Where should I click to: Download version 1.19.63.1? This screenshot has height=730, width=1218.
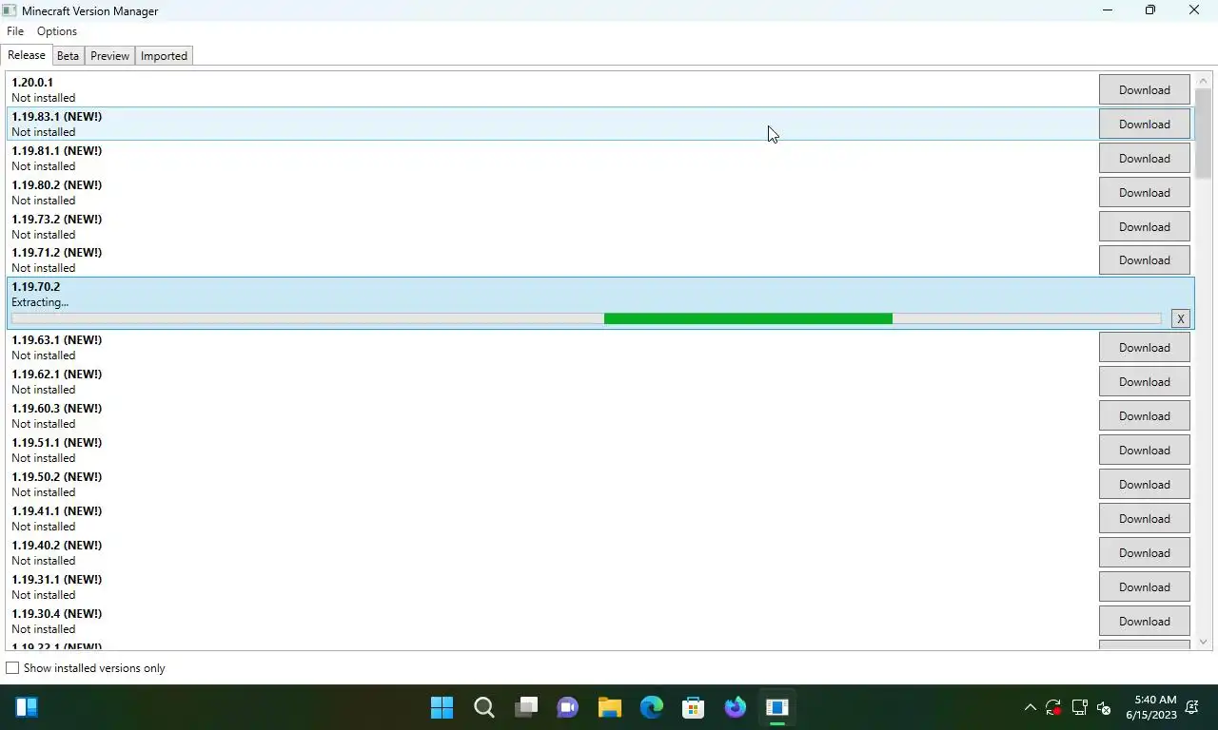click(1144, 348)
